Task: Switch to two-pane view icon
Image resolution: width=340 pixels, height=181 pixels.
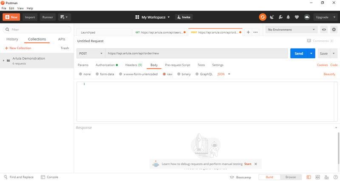Action: tap(317, 177)
